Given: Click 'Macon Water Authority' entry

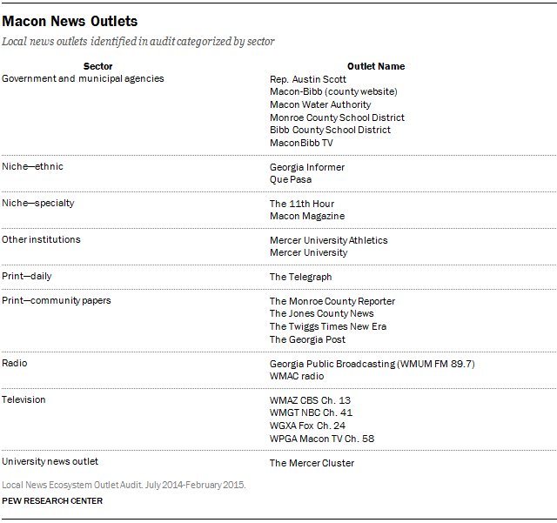Looking at the screenshot, I should 320,104.
